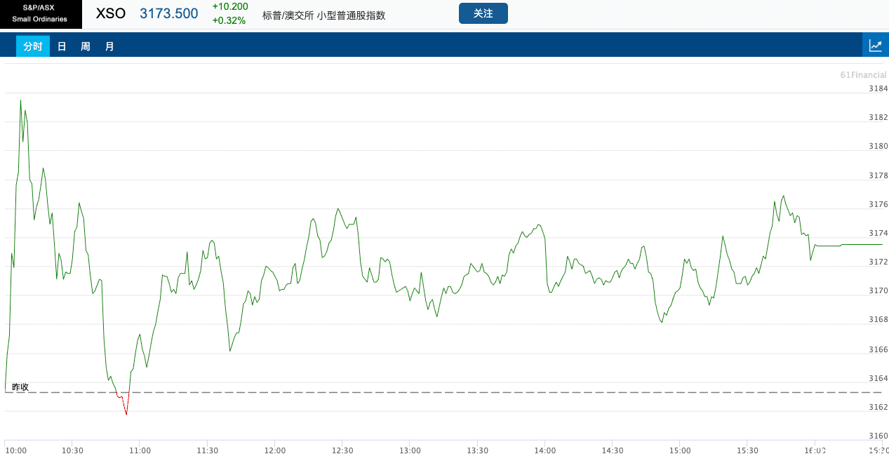The width and height of the screenshot is (889, 461).
Task: Click the 13:30 time axis label
Action: pos(477,450)
